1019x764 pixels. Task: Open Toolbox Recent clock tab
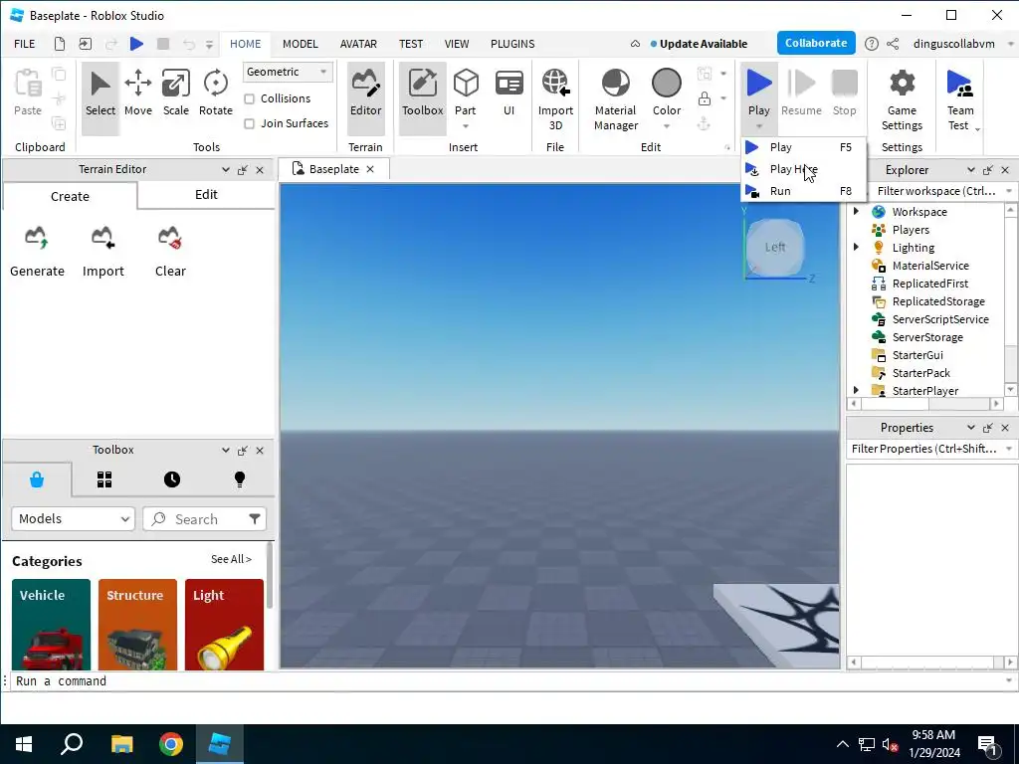coord(172,479)
